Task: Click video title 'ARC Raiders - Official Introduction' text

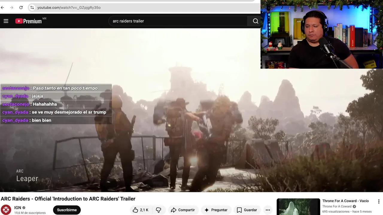Action: pos(68,199)
